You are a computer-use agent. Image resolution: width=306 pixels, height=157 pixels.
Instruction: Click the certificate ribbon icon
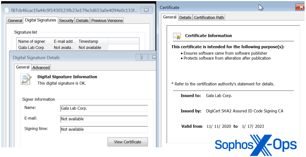(x=177, y=36)
